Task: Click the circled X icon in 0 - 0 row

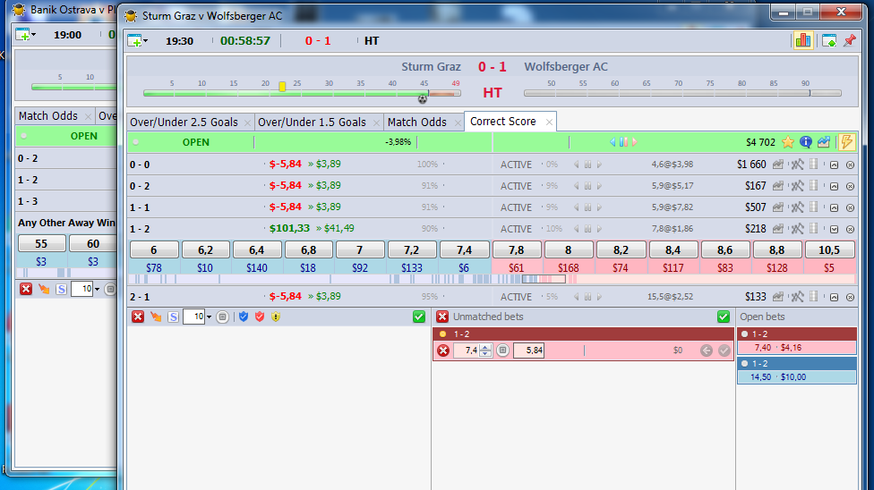Action: 850,165
